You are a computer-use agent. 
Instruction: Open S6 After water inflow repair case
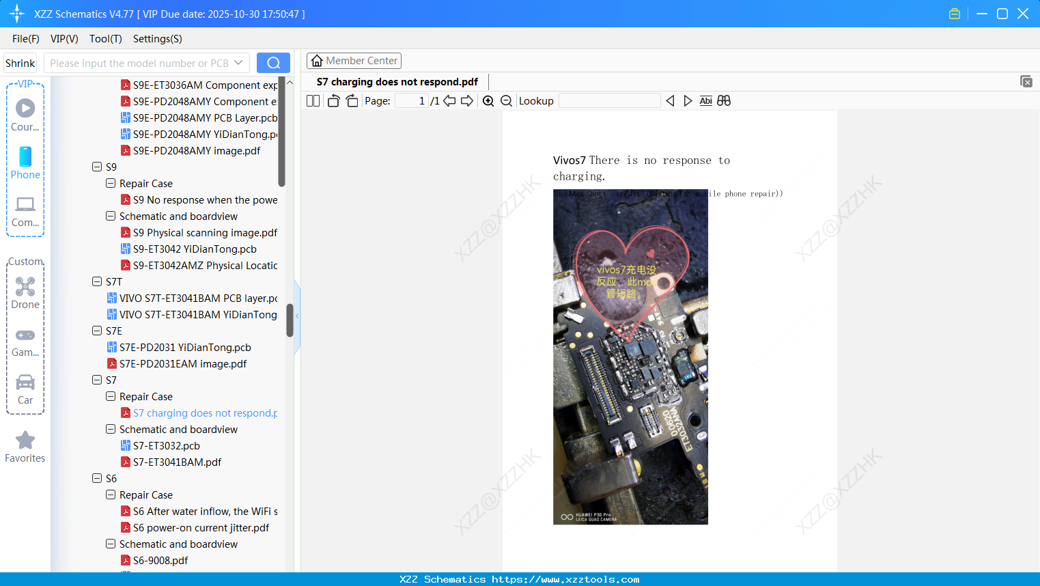[x=199, y=511]
